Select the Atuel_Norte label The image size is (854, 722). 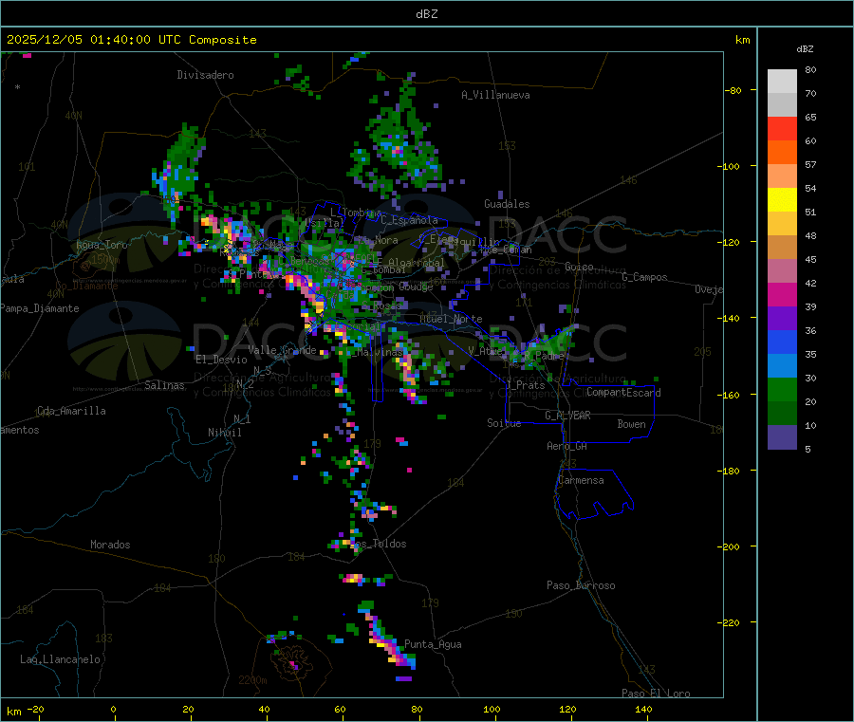[x=451, y=319]
